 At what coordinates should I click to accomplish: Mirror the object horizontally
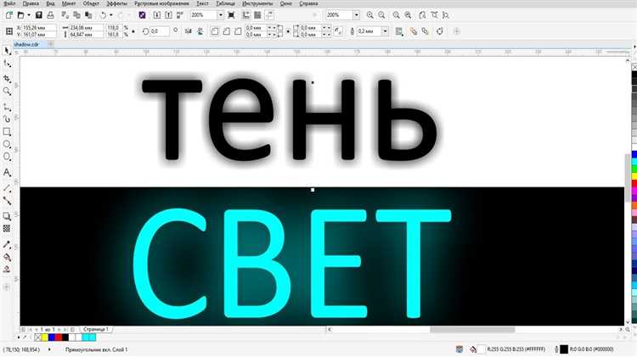click(x=188, y=31)
